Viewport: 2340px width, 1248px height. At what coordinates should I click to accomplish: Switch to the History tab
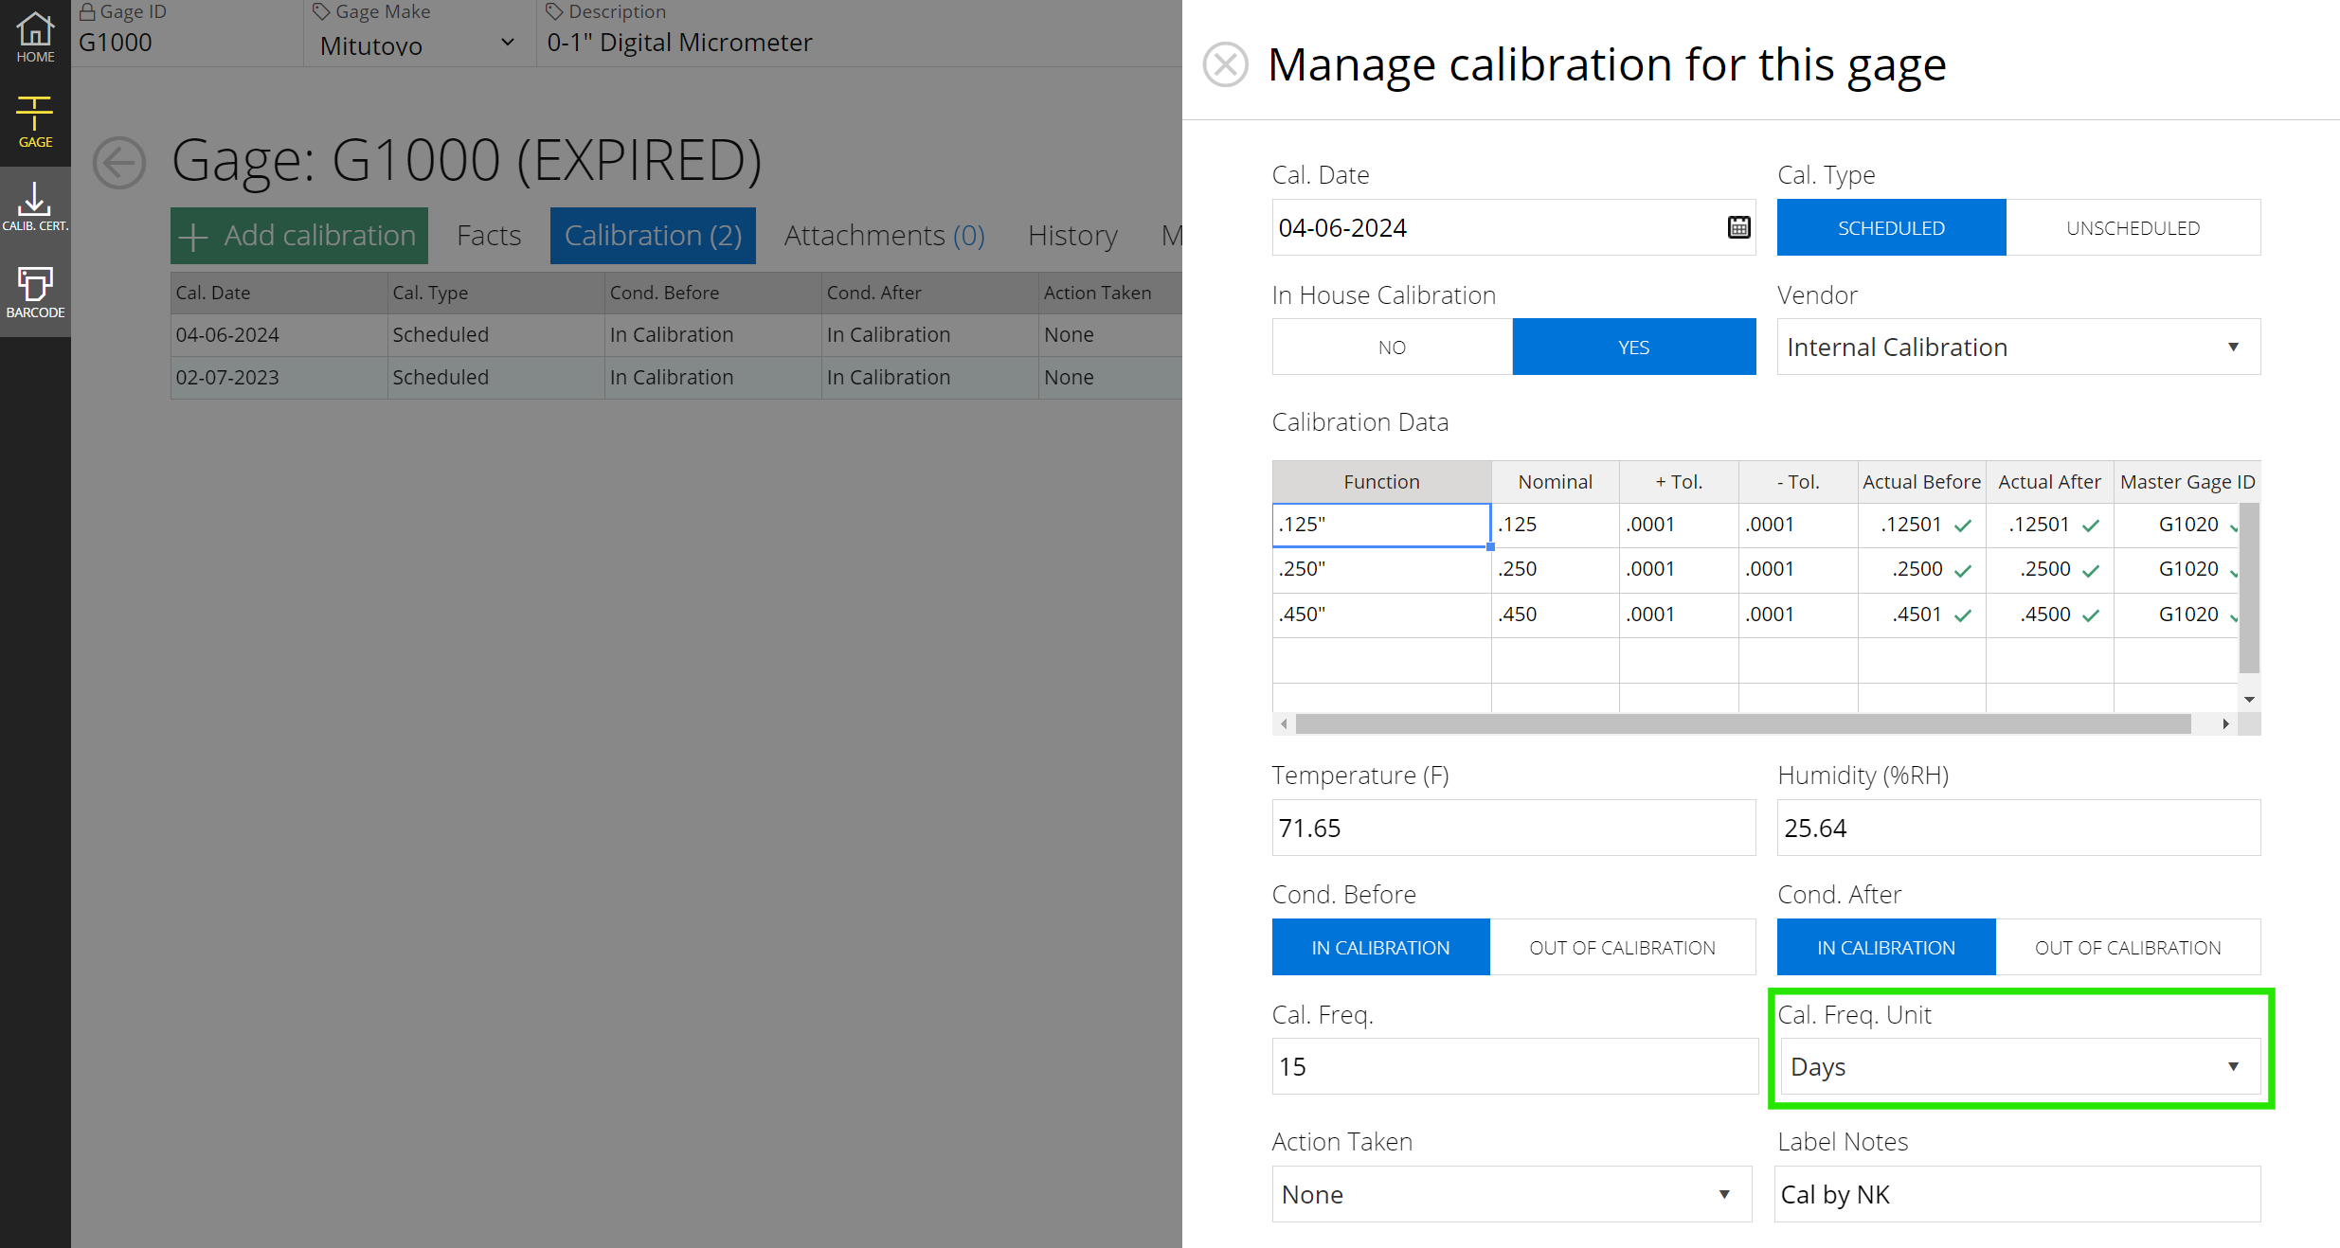click(x=1072, y=236)
